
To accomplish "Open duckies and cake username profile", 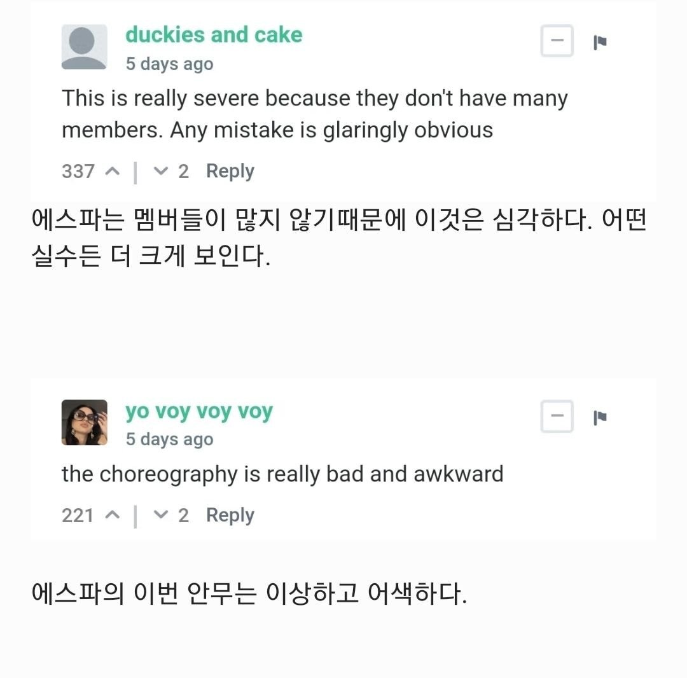I will pyautogui.click(x=214, y=34).
